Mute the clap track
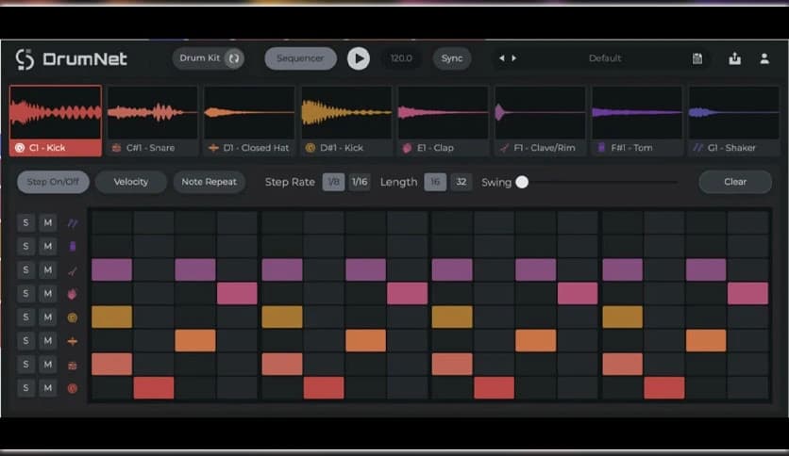 coord(48,293)
